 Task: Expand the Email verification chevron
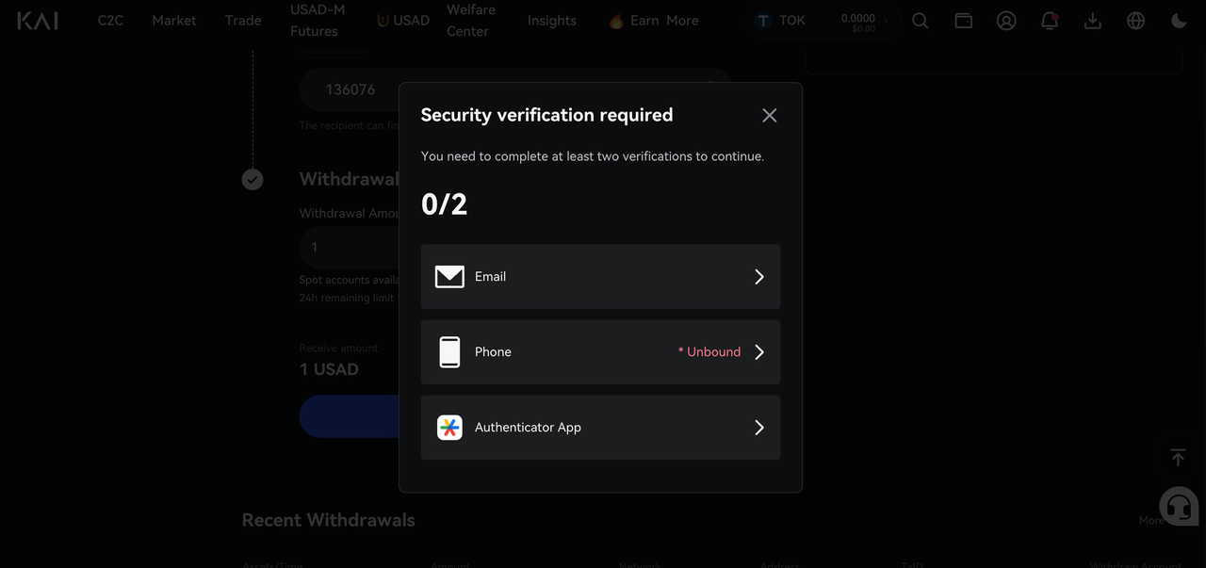pyautogui.click(x=759, y=277)
